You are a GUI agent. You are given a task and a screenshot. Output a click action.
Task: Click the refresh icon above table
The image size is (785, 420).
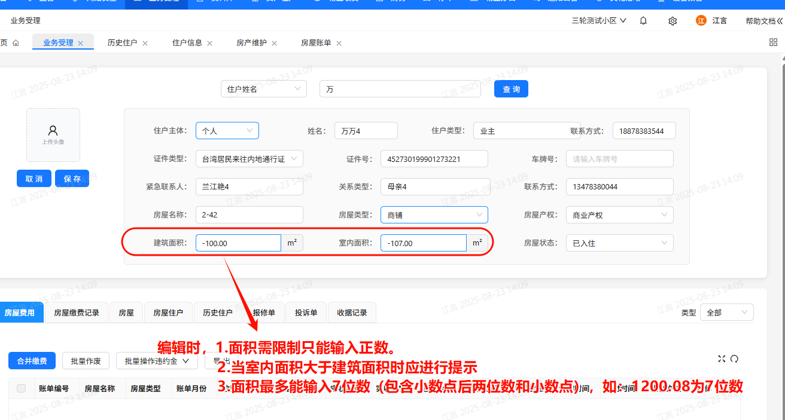(734, 358)
